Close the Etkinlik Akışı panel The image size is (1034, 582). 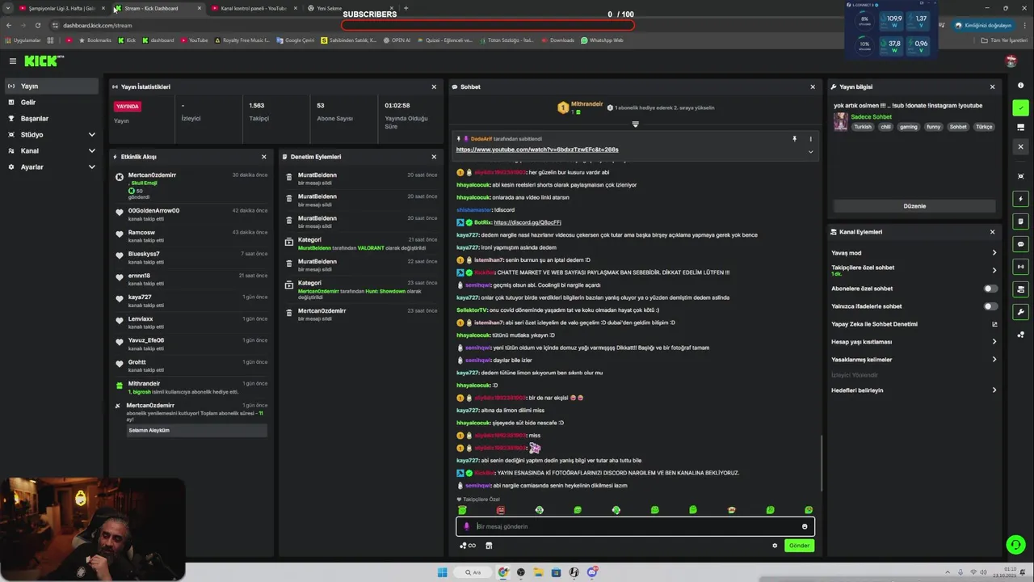[263, 157]
